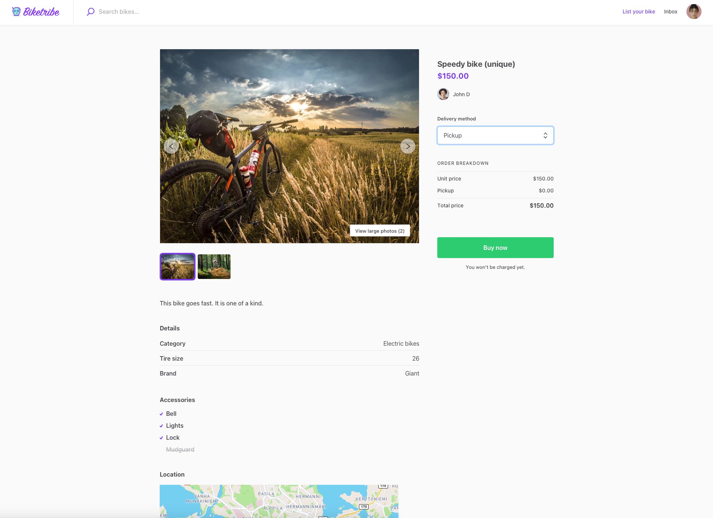
Task: Click the checkmark icon beside Bell
Action: tap(161, 414)
